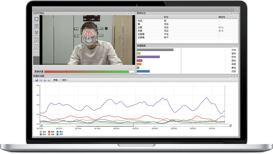Click the facial expression labels icon
Image resolution: width=273 pixels, height=154 pixels.
coord(36,39)
